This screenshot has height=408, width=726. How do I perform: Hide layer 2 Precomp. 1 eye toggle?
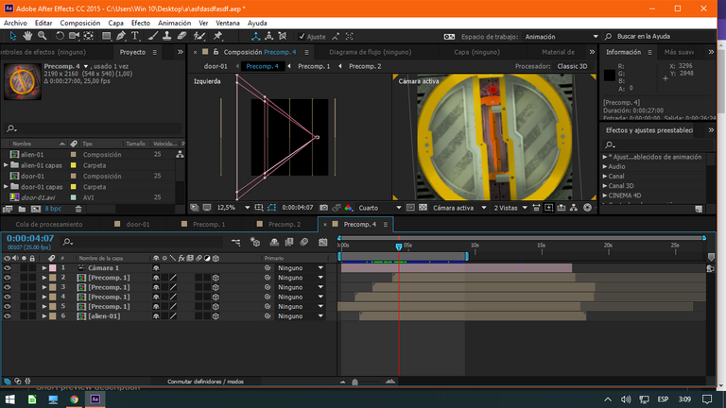tap(7, 278)
